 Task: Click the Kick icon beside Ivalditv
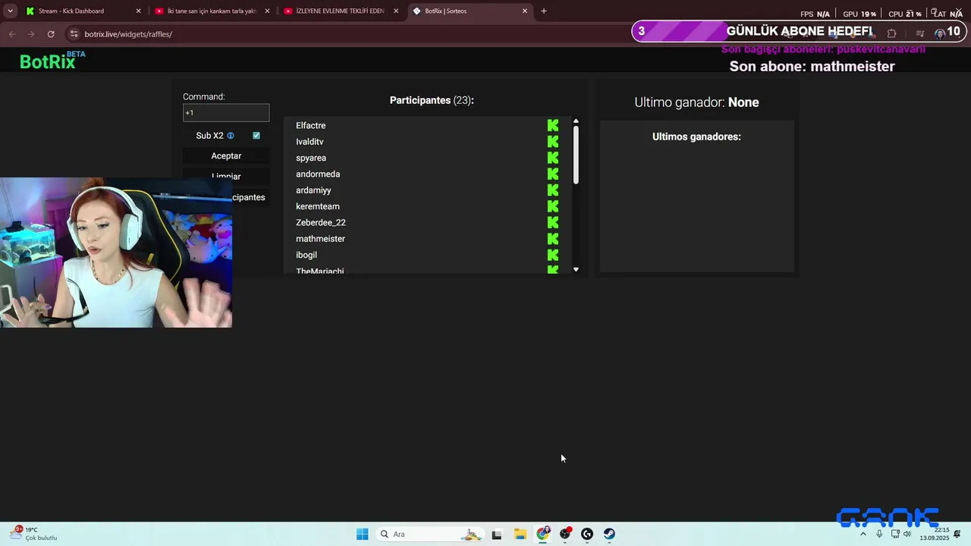pos(553,142)
